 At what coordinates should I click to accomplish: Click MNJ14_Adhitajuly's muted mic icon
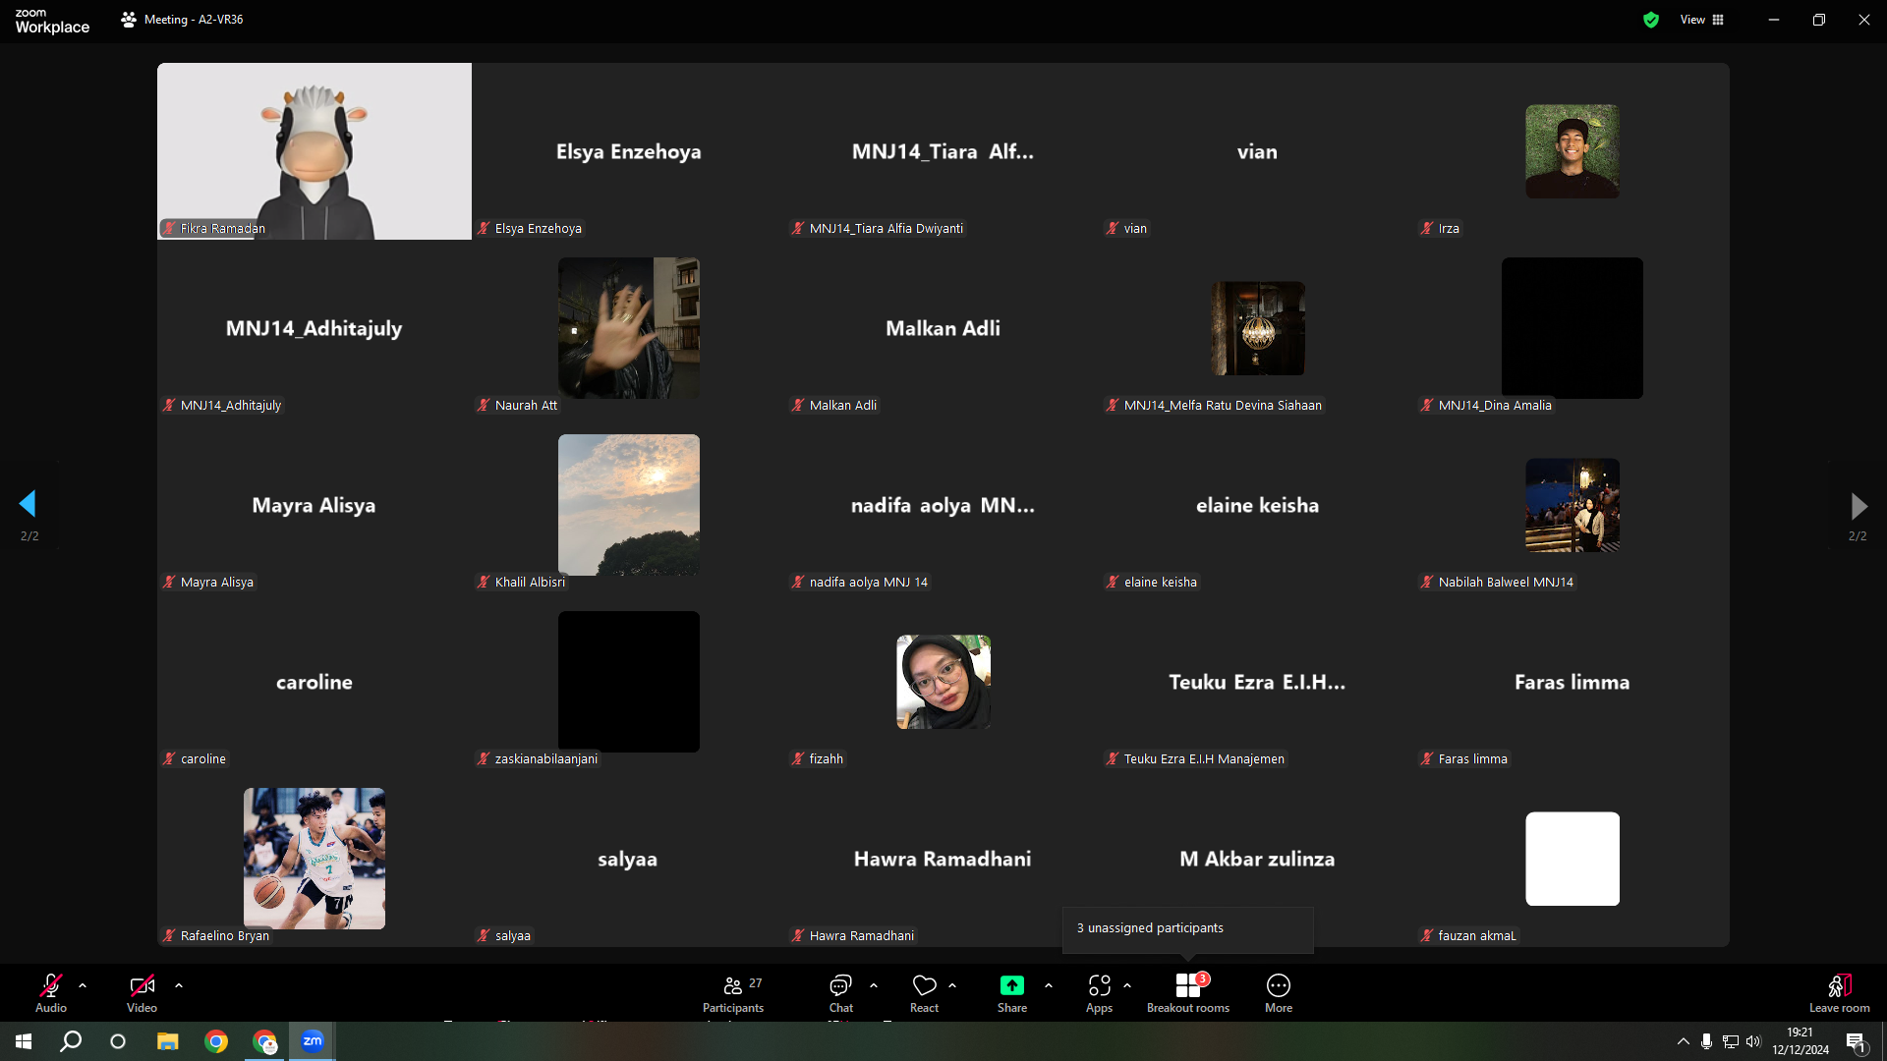pyautogui.click(x=169, y=405)
